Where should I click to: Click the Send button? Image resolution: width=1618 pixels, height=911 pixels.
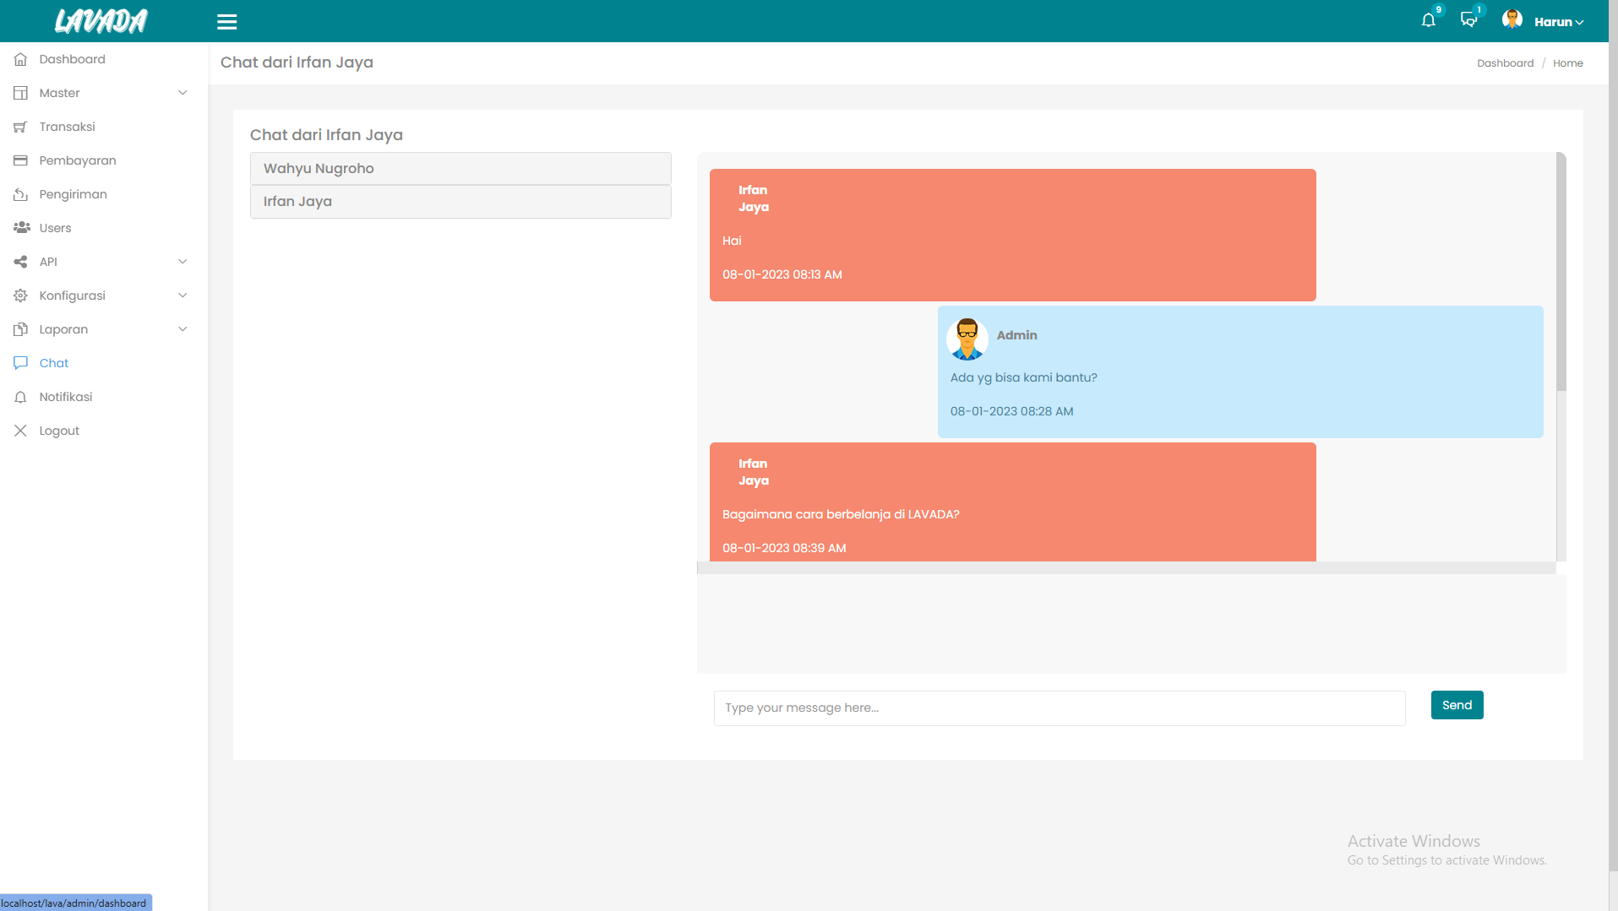click(1457, 705)
